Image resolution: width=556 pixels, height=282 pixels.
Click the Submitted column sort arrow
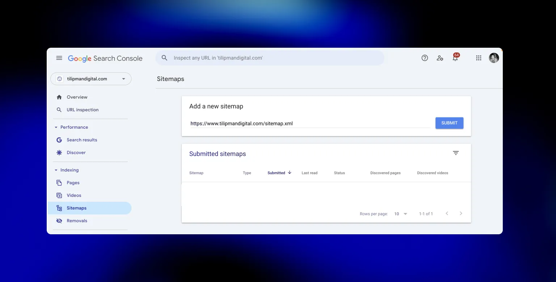pos(290,172)
